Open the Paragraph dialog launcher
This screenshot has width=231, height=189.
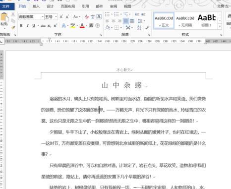tap(149, 35)
